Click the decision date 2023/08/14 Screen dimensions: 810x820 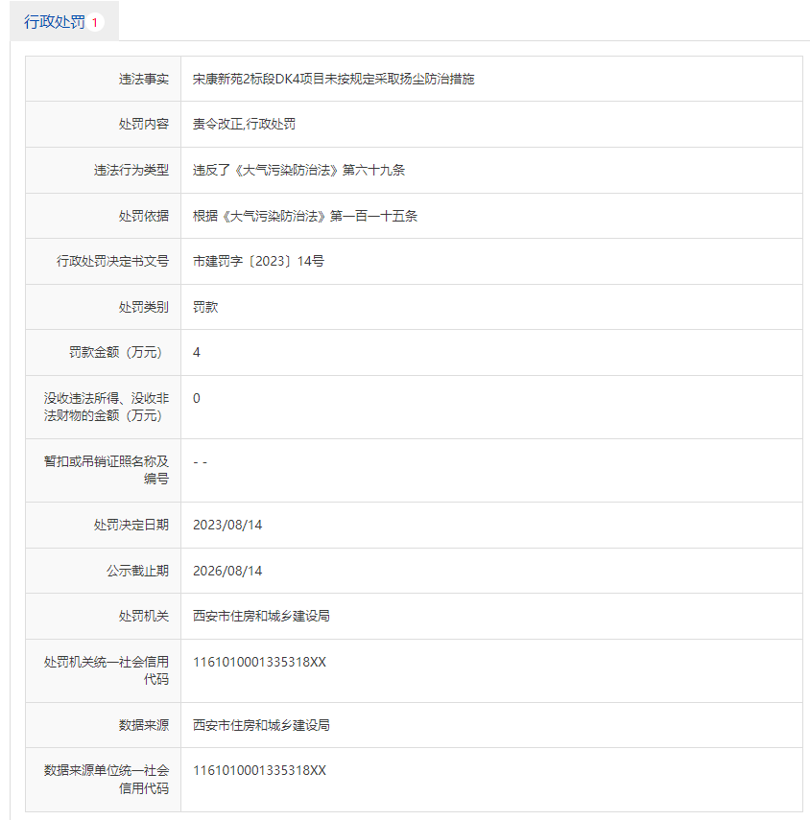(x=227, y=525)
